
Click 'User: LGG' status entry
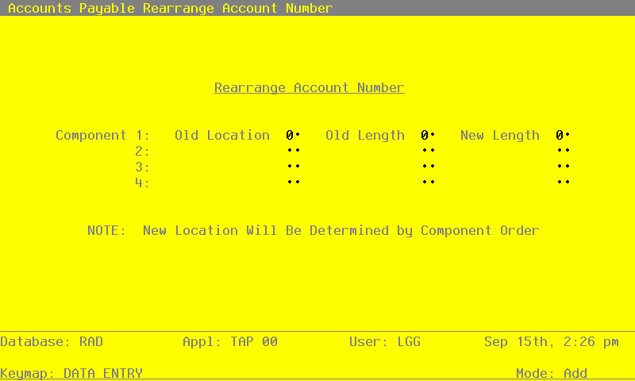pyautogui.click(x=385, y=342)
